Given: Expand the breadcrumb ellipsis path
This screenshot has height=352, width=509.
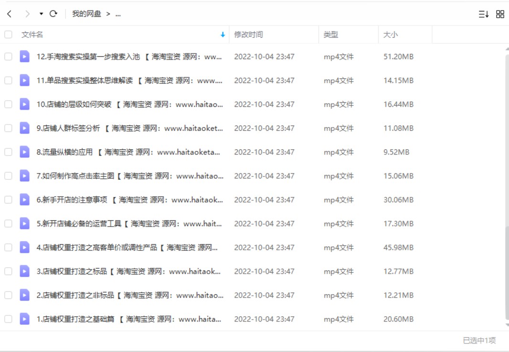Looking at the screenshot, I should (118, 14).
